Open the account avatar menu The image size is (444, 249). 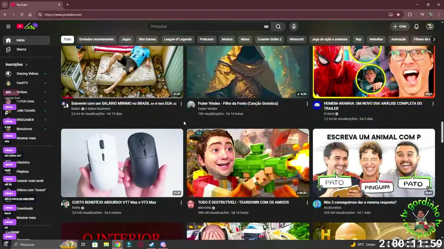[430, 26]
